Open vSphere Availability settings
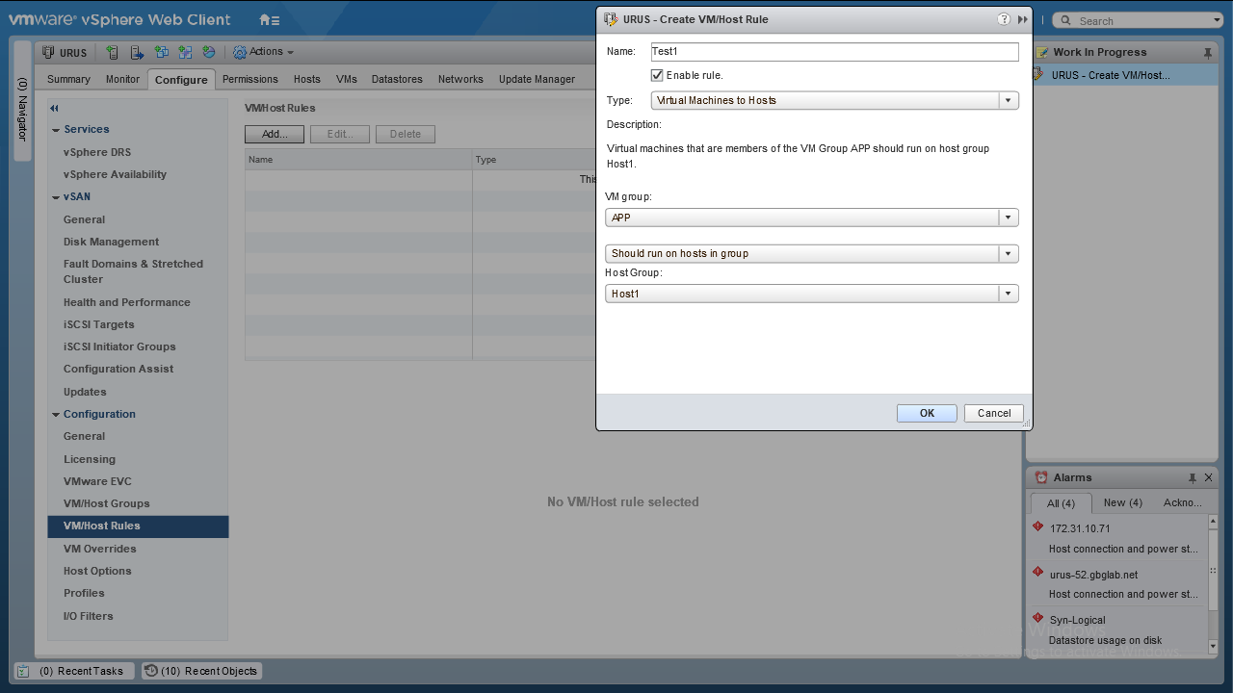The image size is (1233, 693). [x=115, y=174]
